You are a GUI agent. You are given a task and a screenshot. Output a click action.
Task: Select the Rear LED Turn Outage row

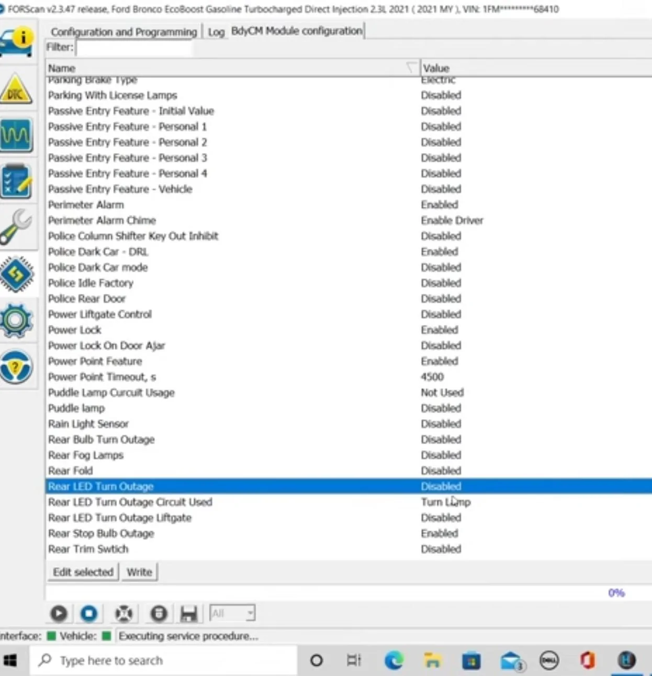coord(349,486)
